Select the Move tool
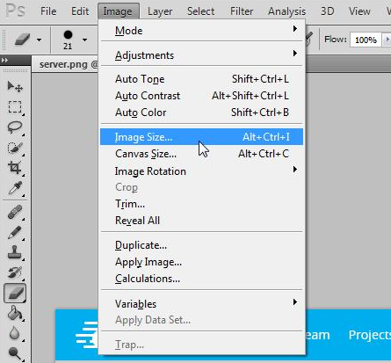This screenshot has width=391, height=363. [15, 86]
